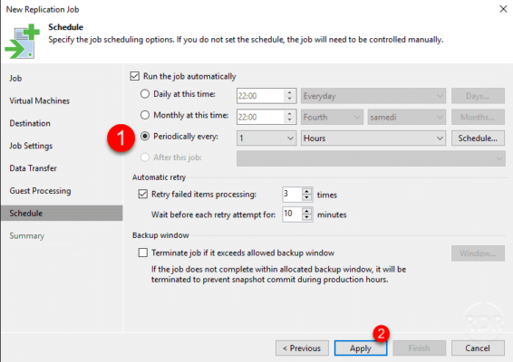
Task: Go to the Virtual Machines step
Action: click(x=40, y=100)
